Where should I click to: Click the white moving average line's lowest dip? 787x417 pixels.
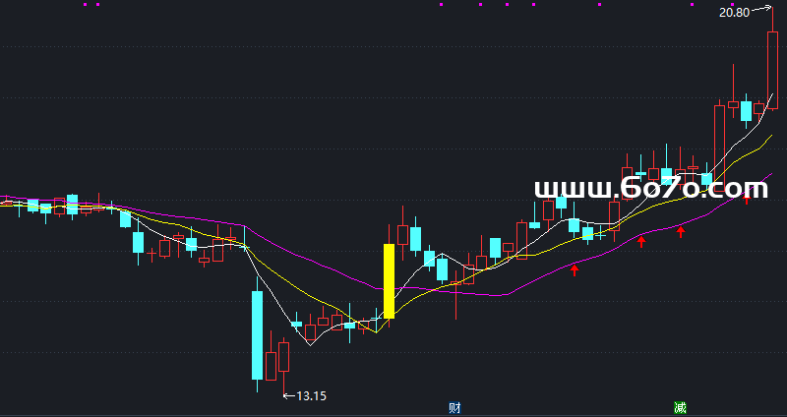310,344
